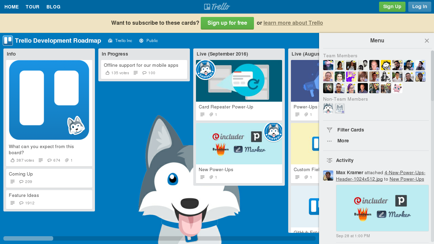Click the Sep 28 at 1:00 PM timestamp
434x244 pixels.
coord(353,236)
